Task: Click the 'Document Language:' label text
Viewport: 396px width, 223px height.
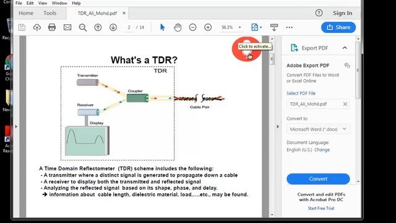Action: pos(308,142)
